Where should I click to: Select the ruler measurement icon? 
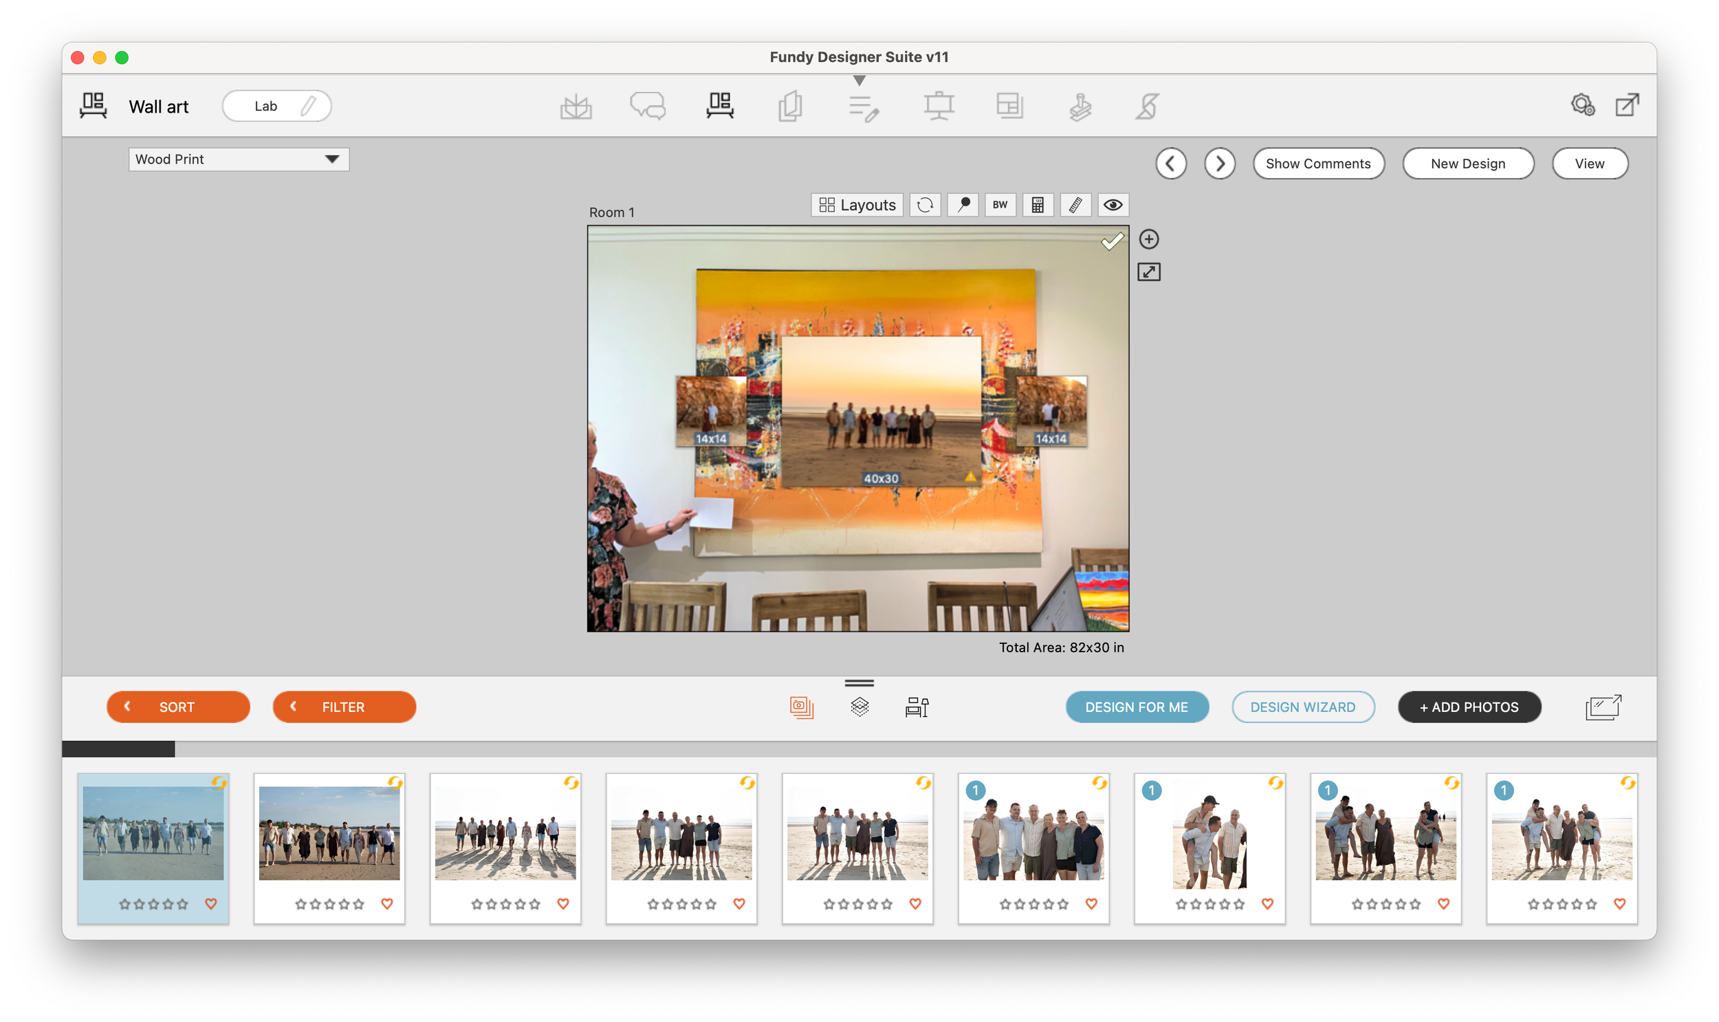pyautogui.click(x=1075, y=205)
